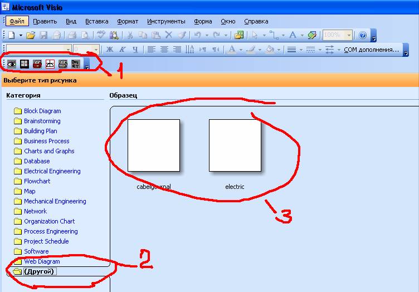Screen dimensions: 419x292
Task: Toggle center text alignment
Action: point(164,50)
